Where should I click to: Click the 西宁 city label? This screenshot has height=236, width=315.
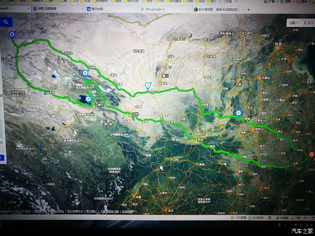point(101,105)
